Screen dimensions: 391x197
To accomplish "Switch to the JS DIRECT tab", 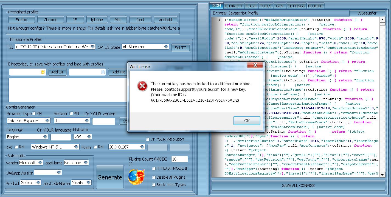I will coord(233,6).
